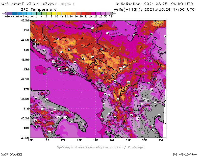Viewport: 202px width, 156px height.
Task: Click the 45N latitude label
Action: point(26,30)
